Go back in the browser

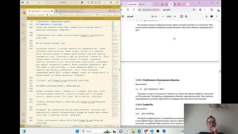pos(122,10)
